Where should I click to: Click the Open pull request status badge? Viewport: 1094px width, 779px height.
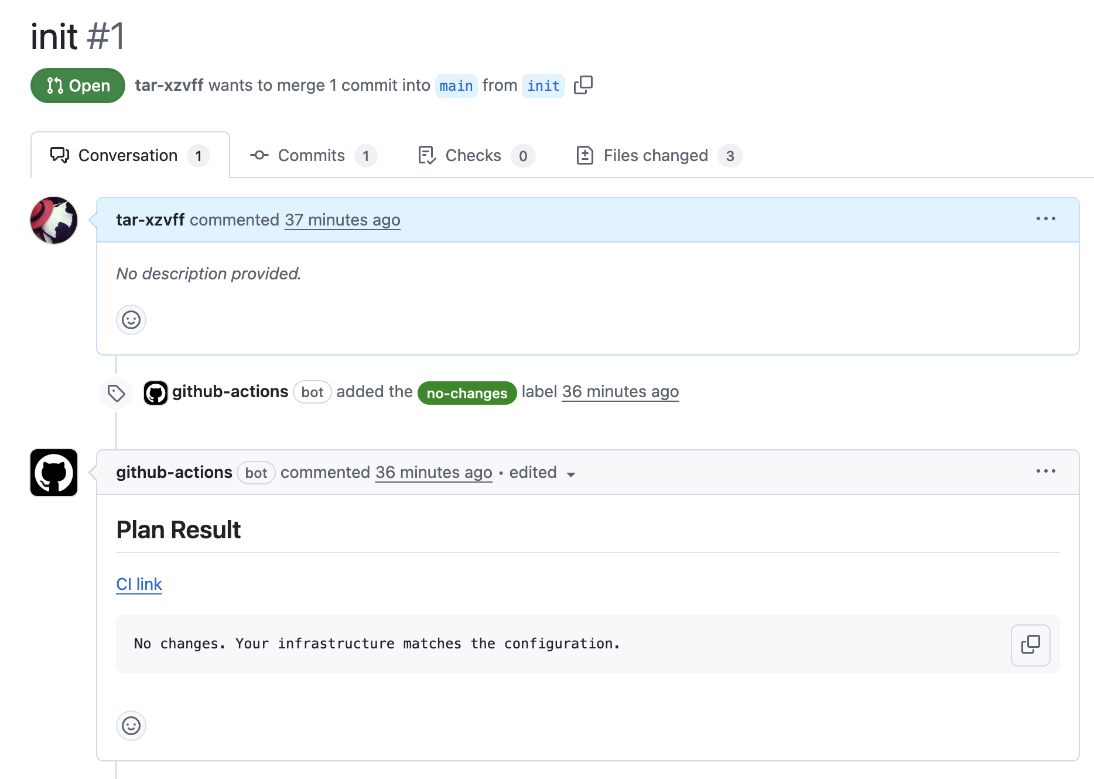[x=78, y=86]
